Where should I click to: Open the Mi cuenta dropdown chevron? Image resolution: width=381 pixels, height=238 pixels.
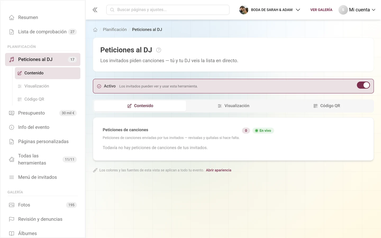pos(374,10)
